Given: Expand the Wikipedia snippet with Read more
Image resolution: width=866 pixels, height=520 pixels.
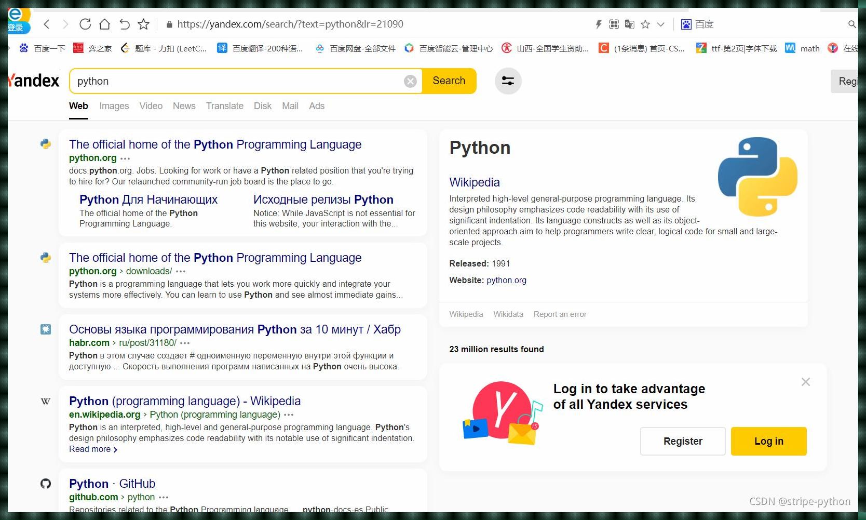Looking at the screenshot, I should click(x=93, y=449).
